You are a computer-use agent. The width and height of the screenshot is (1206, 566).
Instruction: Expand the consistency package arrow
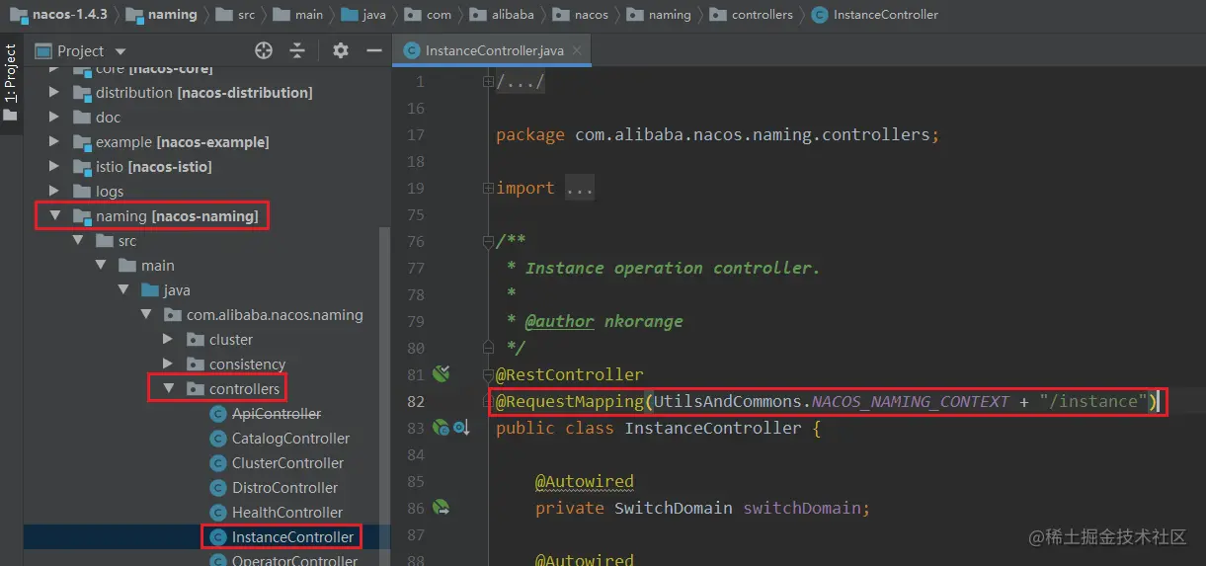click(169, 364)
